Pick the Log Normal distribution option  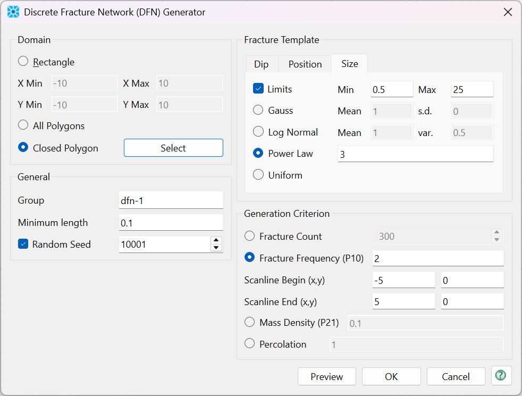258,132
